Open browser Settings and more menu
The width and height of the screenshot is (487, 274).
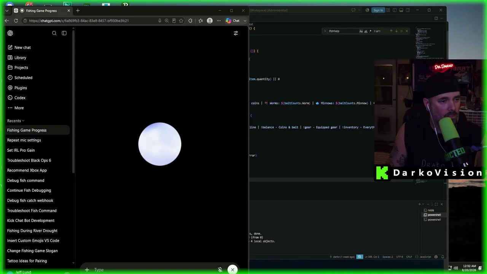pyautogui.click(x=219, y=21)
